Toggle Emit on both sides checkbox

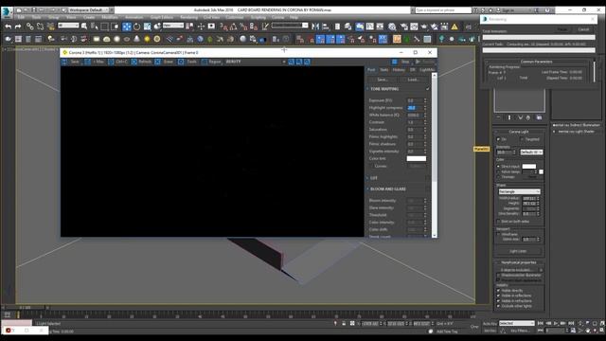(498, 222)
